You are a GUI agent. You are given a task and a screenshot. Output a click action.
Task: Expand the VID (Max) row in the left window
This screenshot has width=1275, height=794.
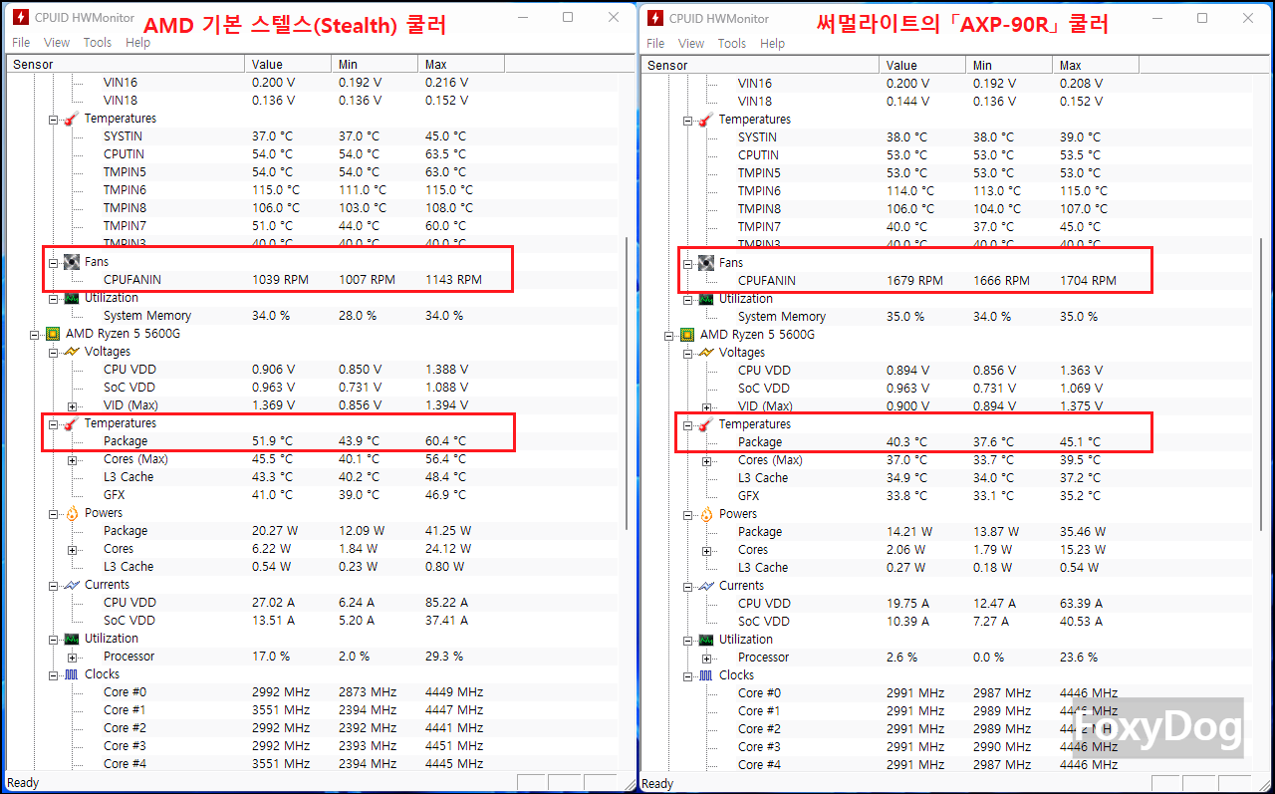[72, 406]
